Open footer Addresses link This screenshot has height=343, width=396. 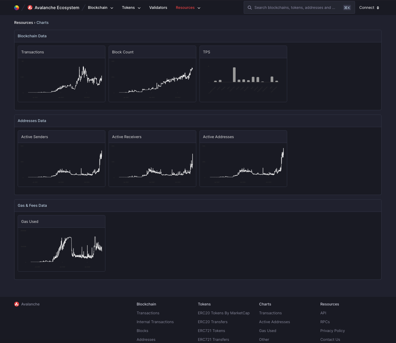146,340
